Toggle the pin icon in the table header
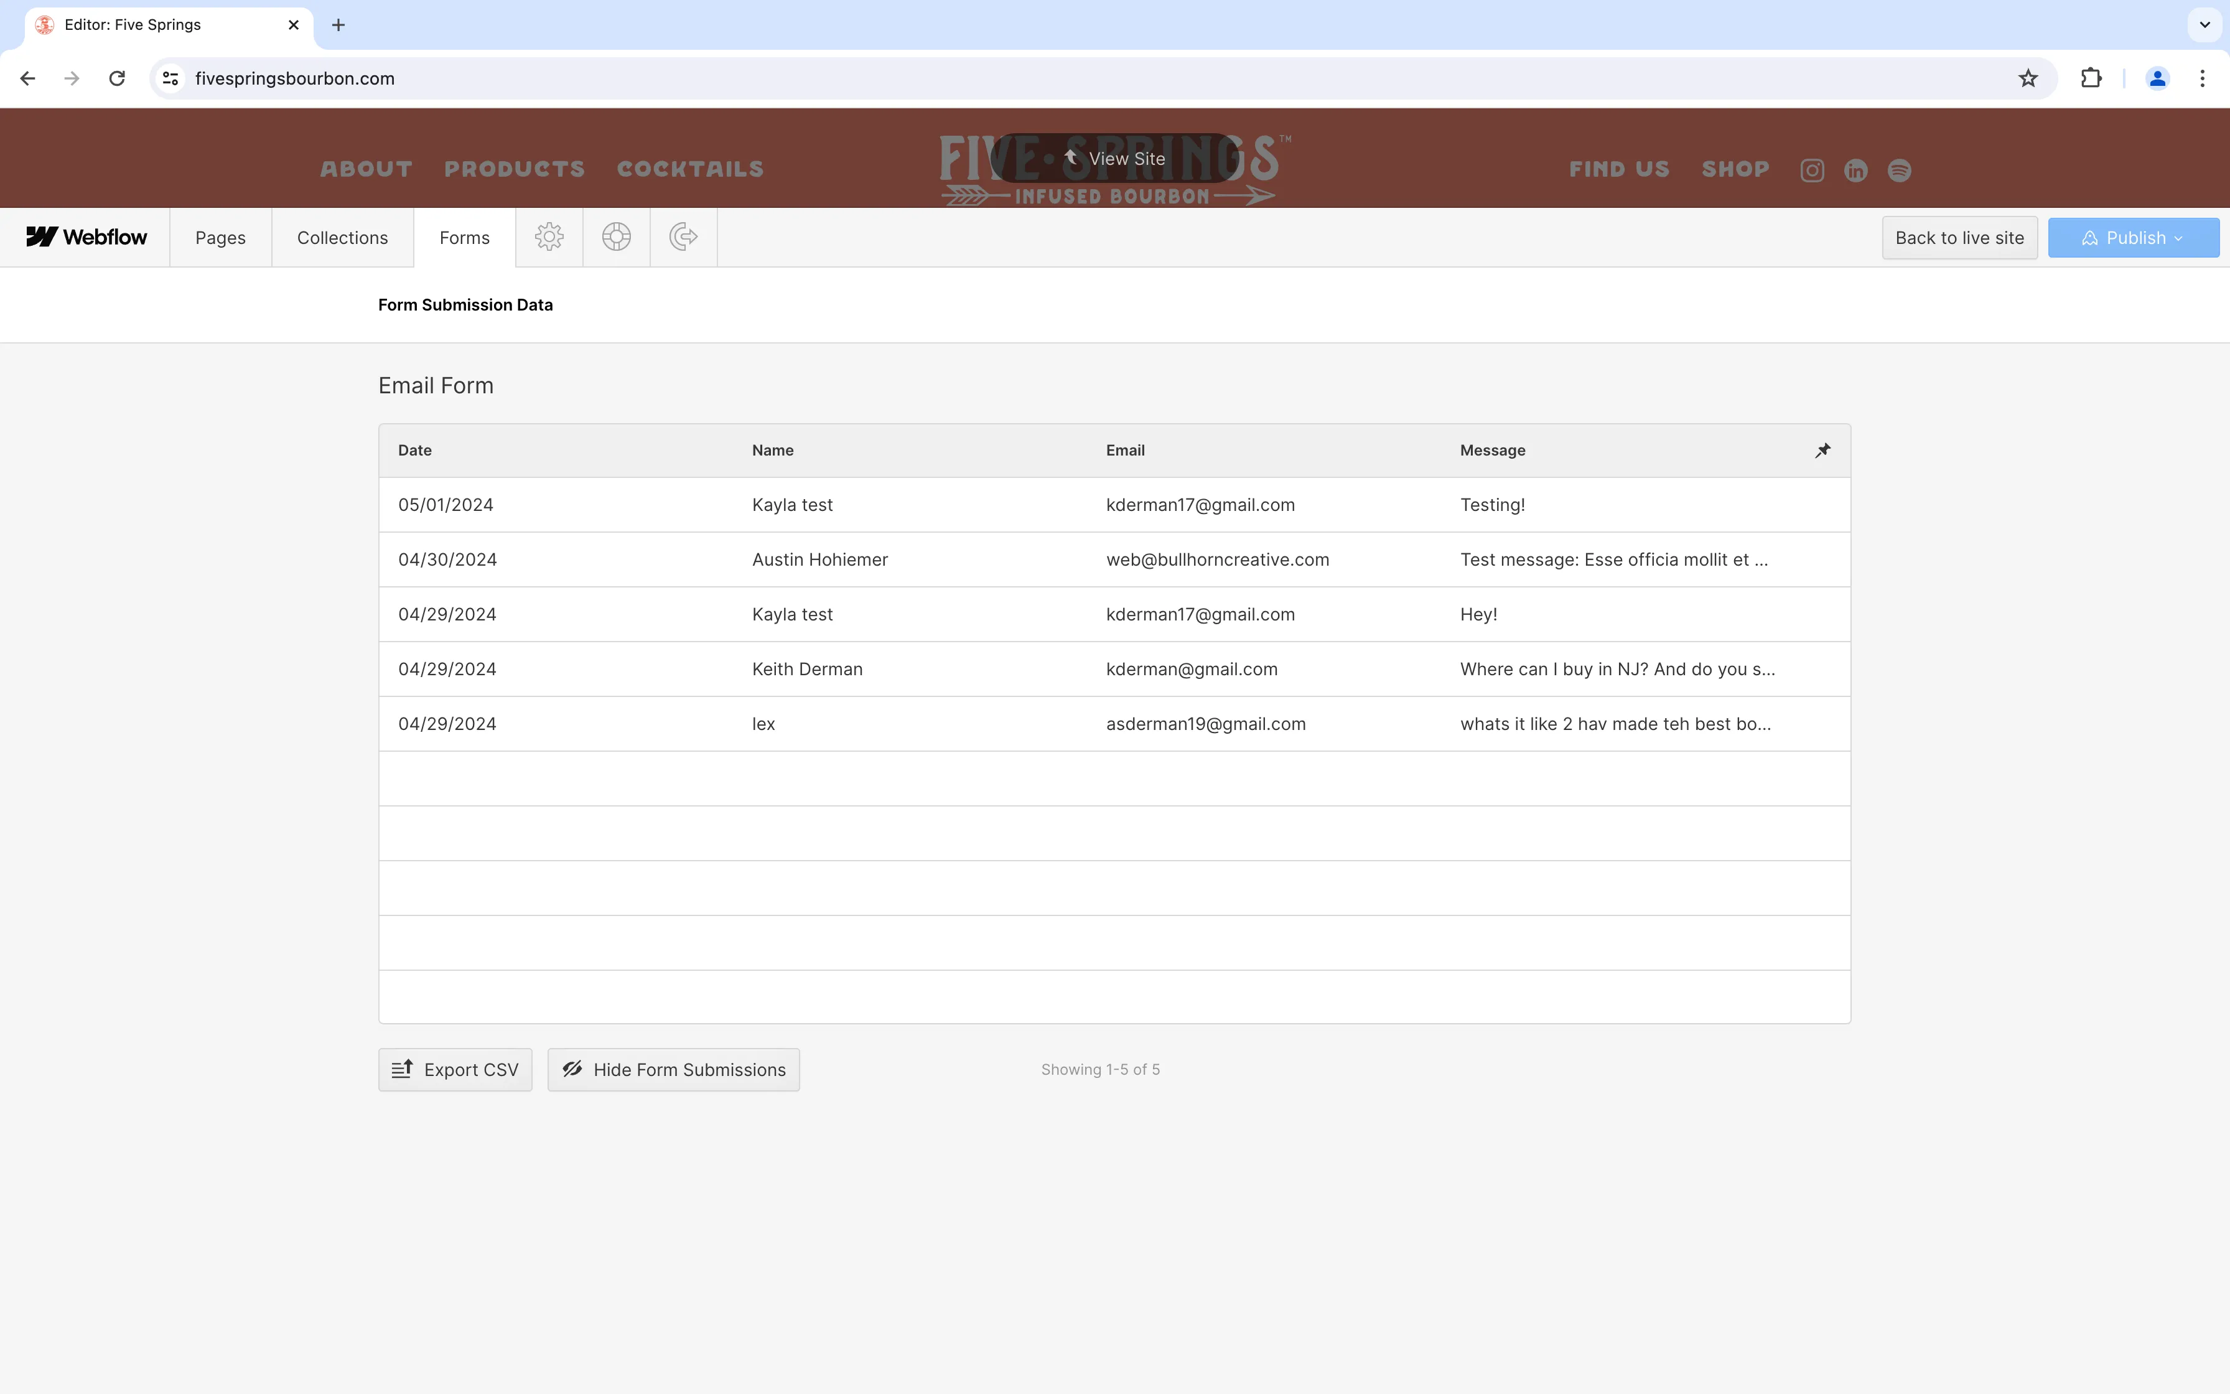The height and width of the screenshot is (1394, 2230). (1822, 451)
